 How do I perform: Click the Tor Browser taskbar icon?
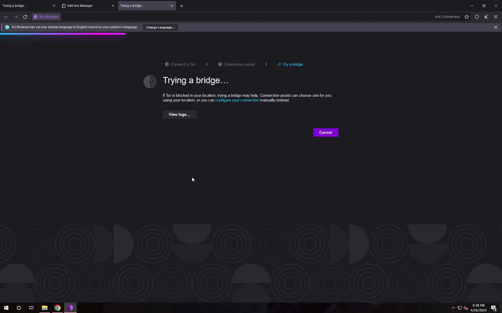pyautogui.click(x=70, y=308)
